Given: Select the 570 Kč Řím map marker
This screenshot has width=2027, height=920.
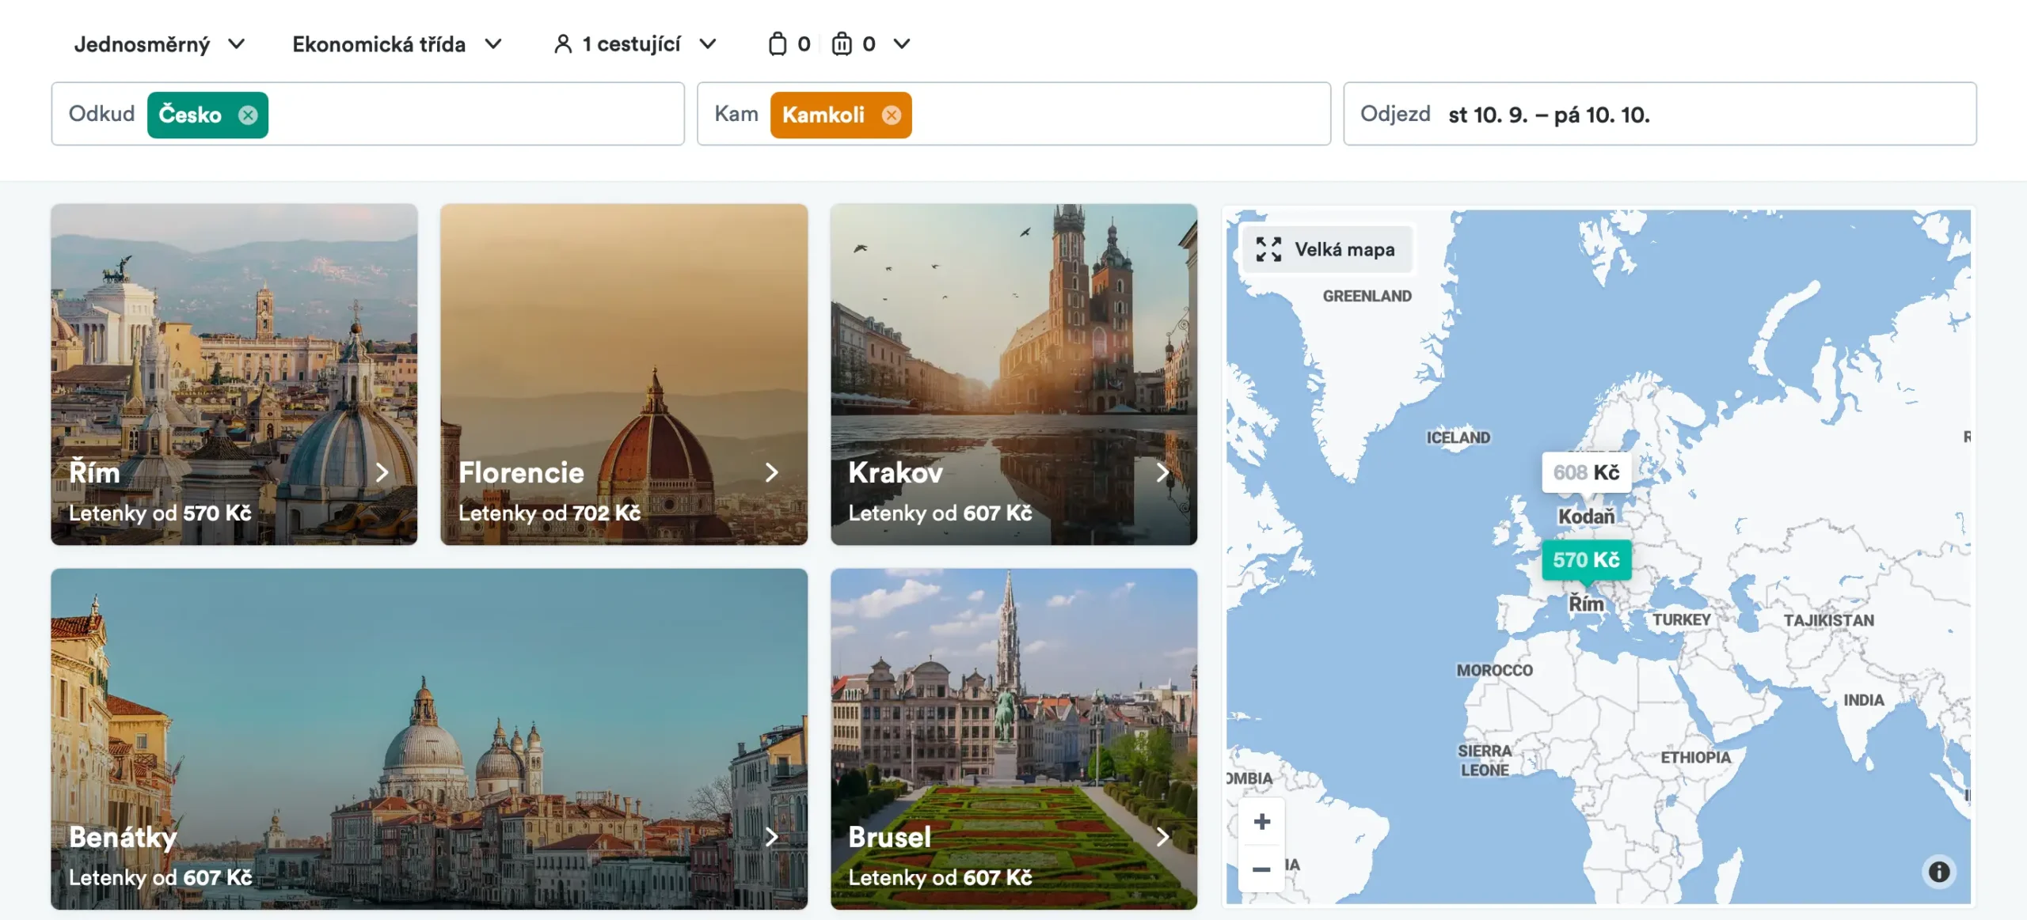Looking at the screenshot, I should point(1586,560).
